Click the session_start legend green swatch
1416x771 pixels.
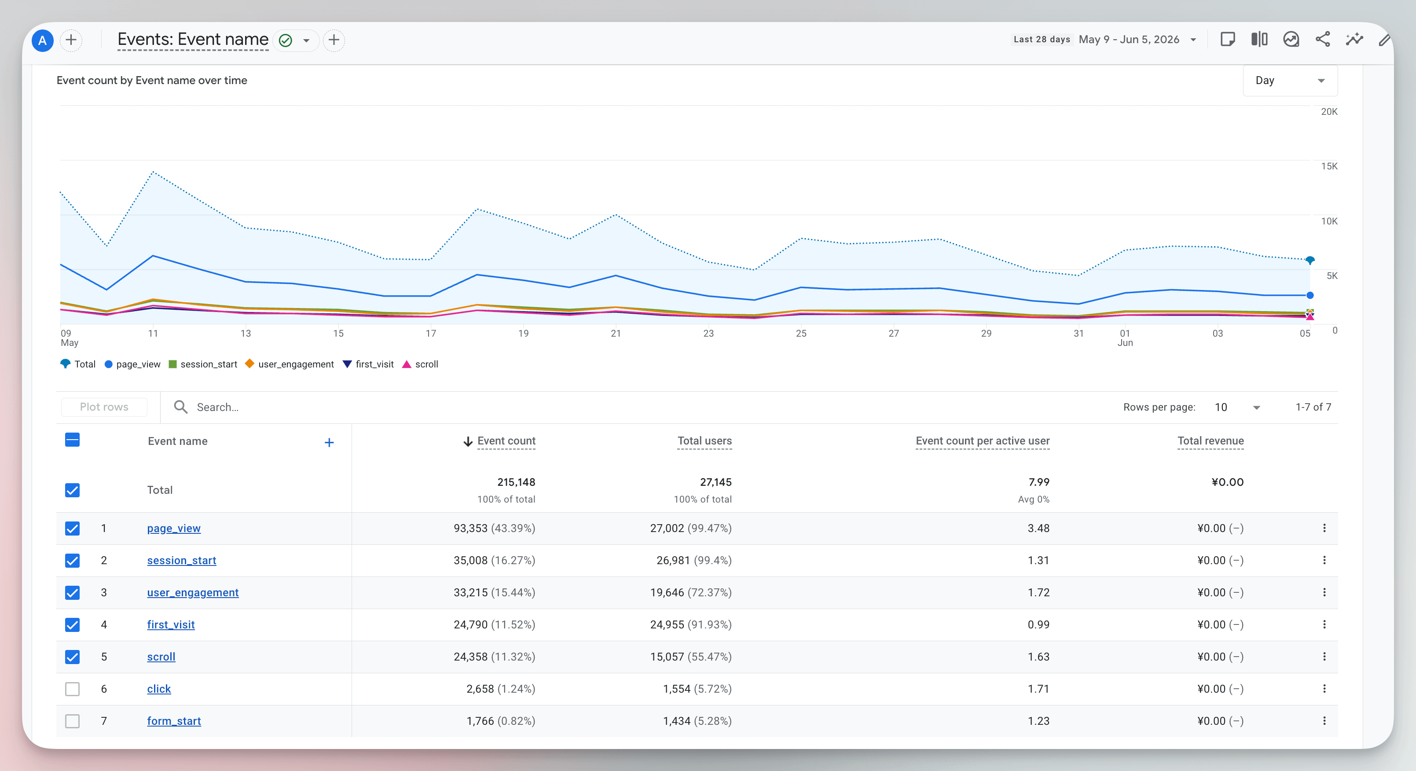point(172,365)
